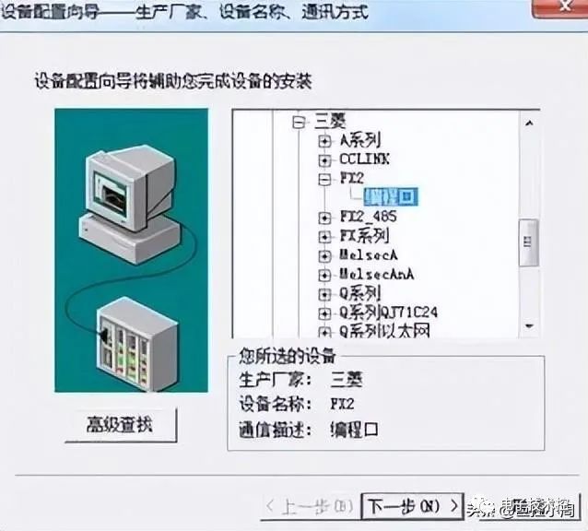The width and height of the screenshot is (588, 531).
Task: Click the 下一步(N) button
Action: (x=412, y=506)
